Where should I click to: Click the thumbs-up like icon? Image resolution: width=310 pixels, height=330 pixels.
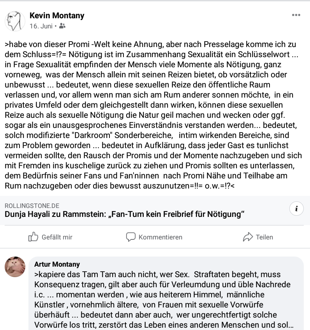(33, 237)
